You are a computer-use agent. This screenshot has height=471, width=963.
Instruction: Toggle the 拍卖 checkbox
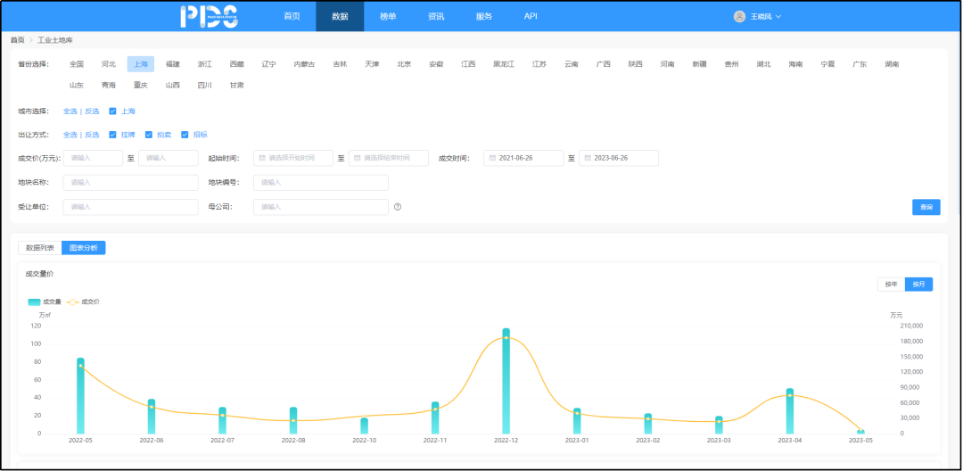click(149, 135)
